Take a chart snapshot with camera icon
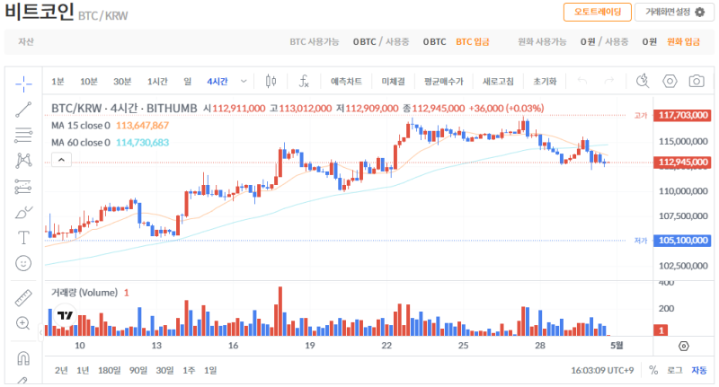 pos(697,81)
